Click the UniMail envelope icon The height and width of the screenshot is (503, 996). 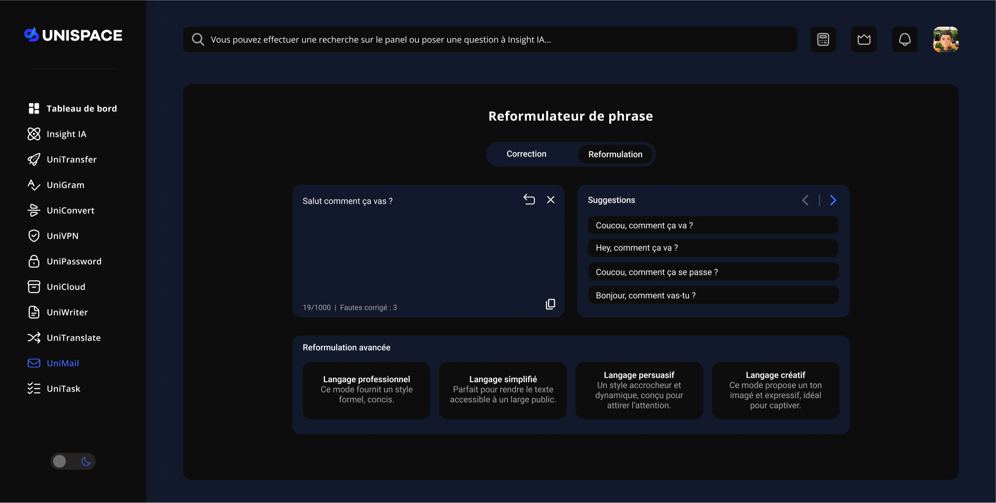[x=34, y=364]
